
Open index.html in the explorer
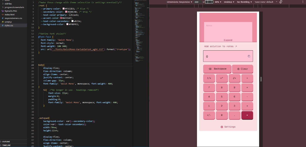(x=9, y=15)
